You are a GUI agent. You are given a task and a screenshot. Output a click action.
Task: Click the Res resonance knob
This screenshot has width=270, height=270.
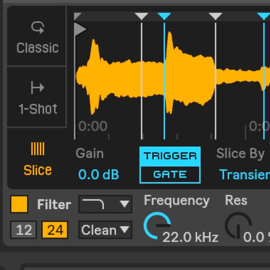(x=238, y=225)
